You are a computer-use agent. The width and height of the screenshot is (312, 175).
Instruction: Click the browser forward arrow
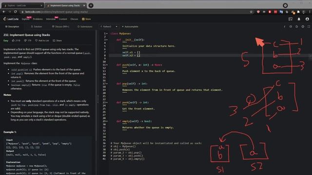tap(10, 12)
